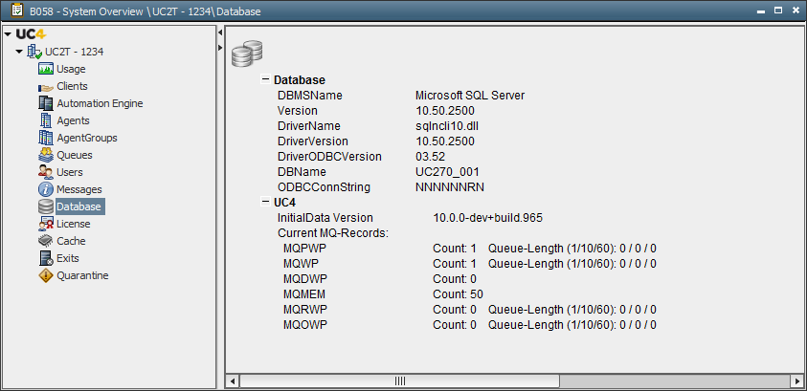
Task: Select Automation Engine in the tree
Action: (100, 103)
